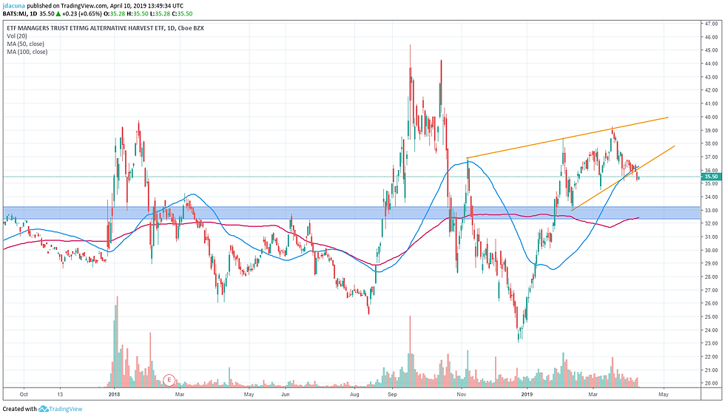Image resolution: width=725 pixels, height=417 pixels.
Task: Click the 'Sep' date axis label
Action: 392,394
